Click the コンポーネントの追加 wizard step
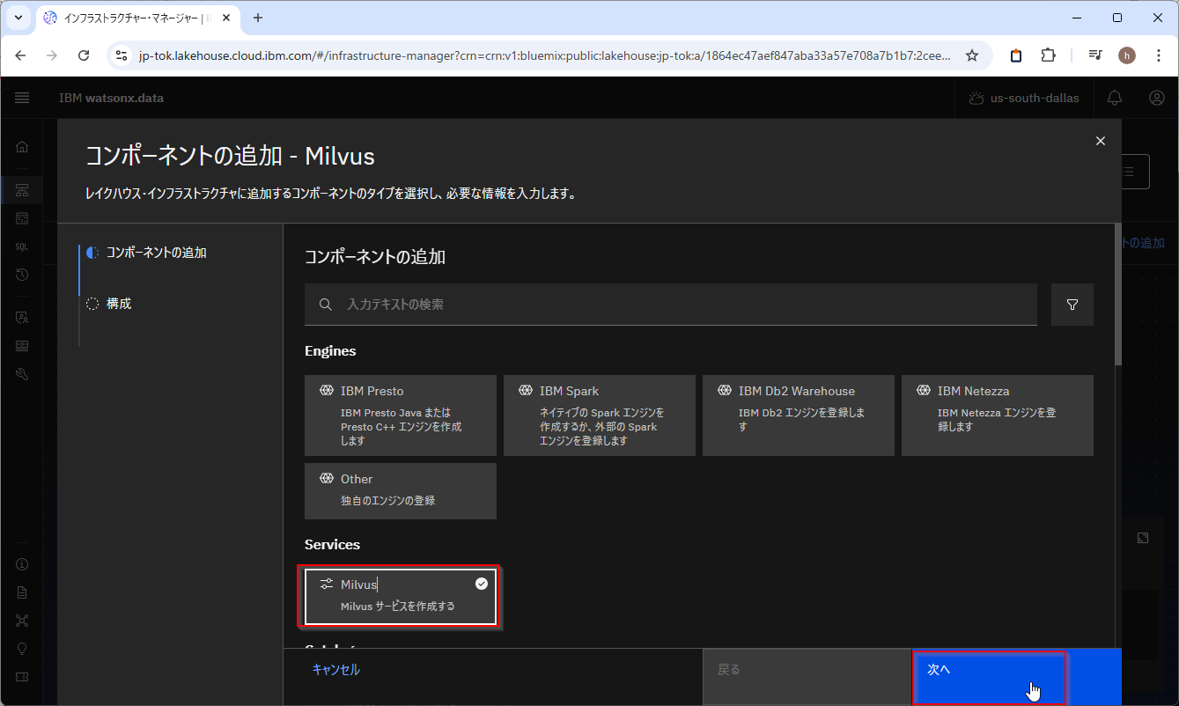 (x=156, y=253)
